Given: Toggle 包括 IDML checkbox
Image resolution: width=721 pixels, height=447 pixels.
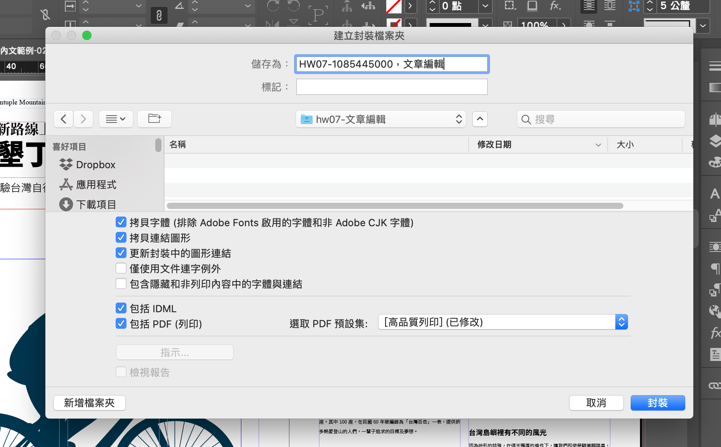Looking at the screenshot, I should click(121, 308).
